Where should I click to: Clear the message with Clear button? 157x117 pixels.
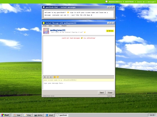(110, 93)
